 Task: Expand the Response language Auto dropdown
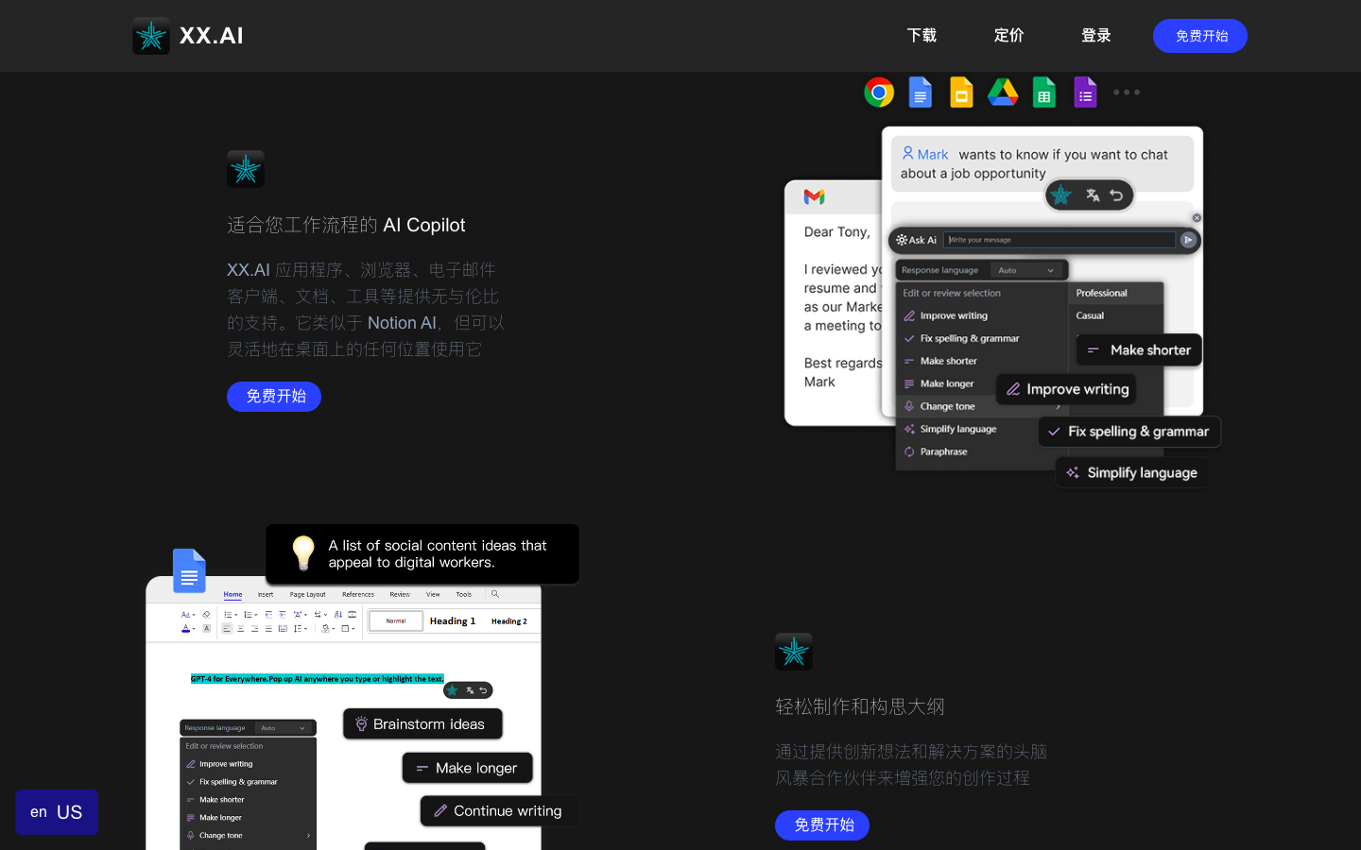1026,270
